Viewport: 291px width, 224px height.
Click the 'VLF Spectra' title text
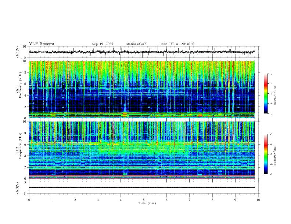(x=42, y=44)
